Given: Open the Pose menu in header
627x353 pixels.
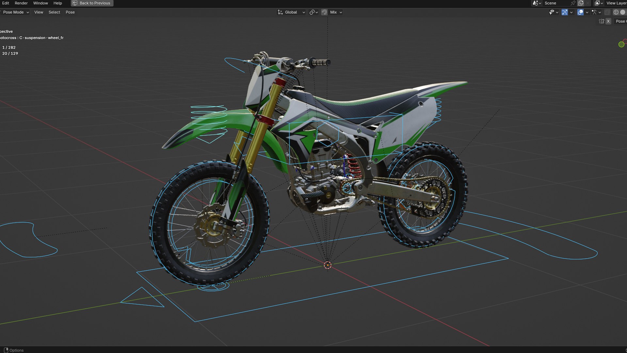Looking at the screenshot, I should [x=70, y=12].
